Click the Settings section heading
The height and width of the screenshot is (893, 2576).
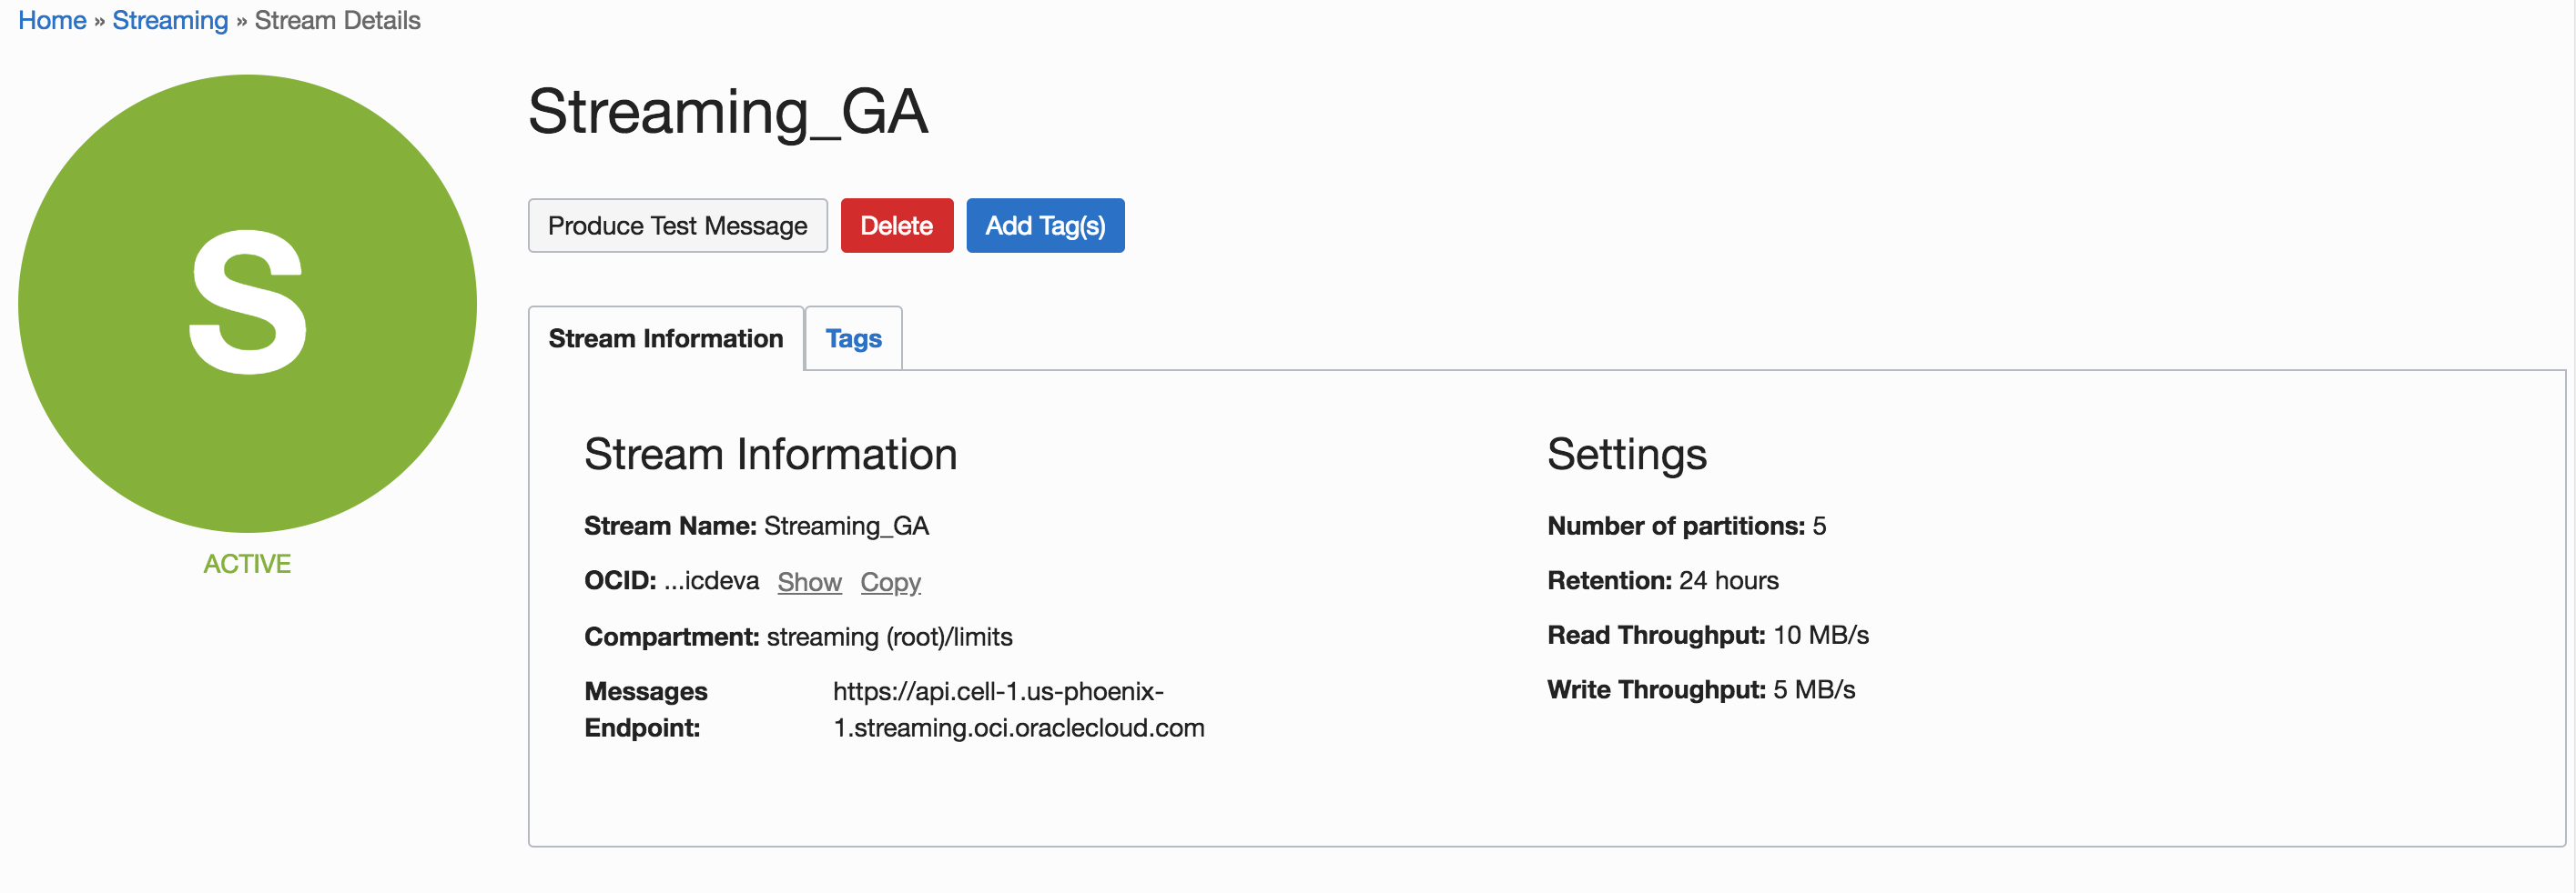click(x=1626, y=455)
